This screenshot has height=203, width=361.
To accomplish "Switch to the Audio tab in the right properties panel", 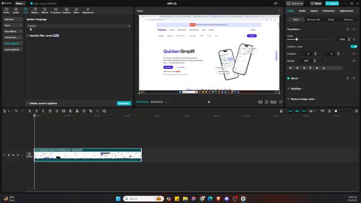I will click(302, 11).
